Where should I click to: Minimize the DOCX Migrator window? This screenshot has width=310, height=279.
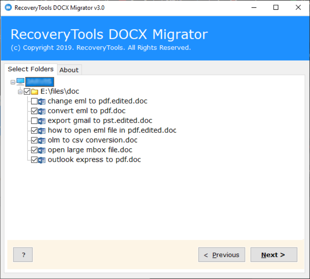coord(254,7)
